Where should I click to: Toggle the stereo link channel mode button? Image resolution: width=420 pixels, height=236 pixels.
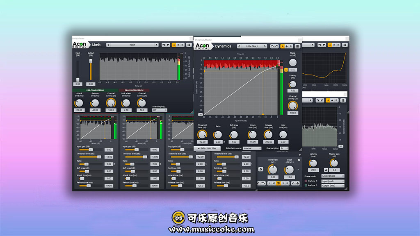coord(278,184)
